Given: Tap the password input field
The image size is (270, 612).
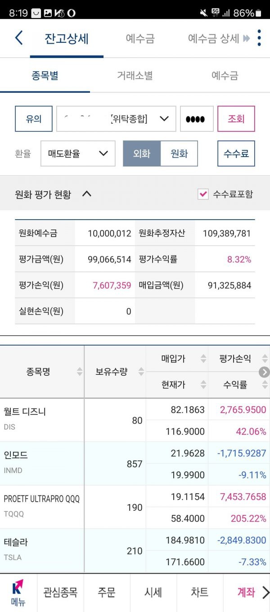Looking at the screenshot, I should 197,119.
